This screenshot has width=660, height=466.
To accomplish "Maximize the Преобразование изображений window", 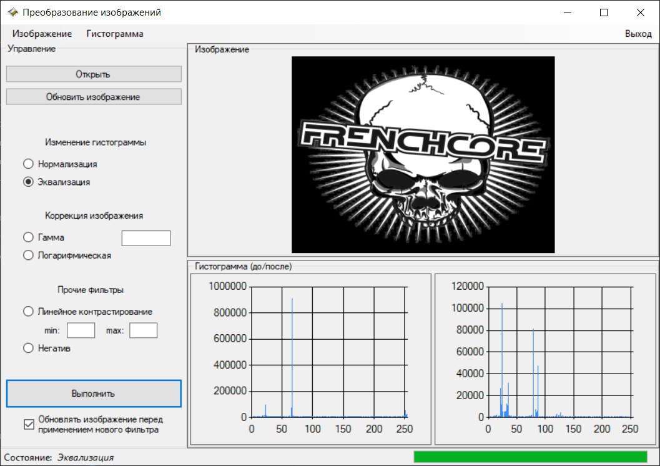I will 604,12.
